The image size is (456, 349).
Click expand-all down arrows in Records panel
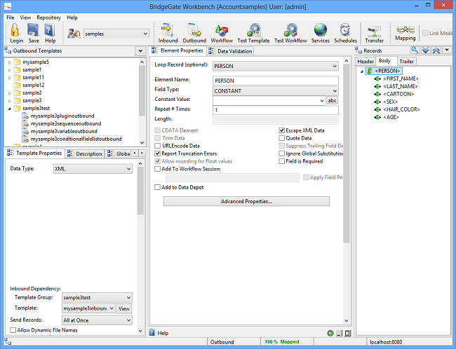pyautogui.click(x=425, y=50)
